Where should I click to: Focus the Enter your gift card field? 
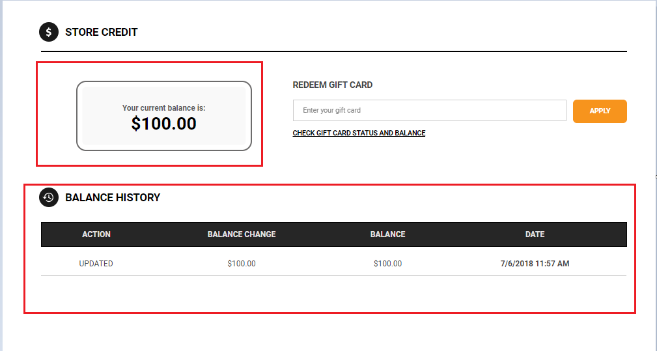[430, 110]
